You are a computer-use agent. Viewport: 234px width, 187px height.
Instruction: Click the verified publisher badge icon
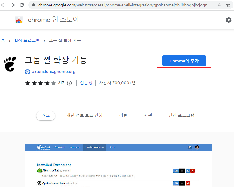pyautogui.click(x=27, y=72)
